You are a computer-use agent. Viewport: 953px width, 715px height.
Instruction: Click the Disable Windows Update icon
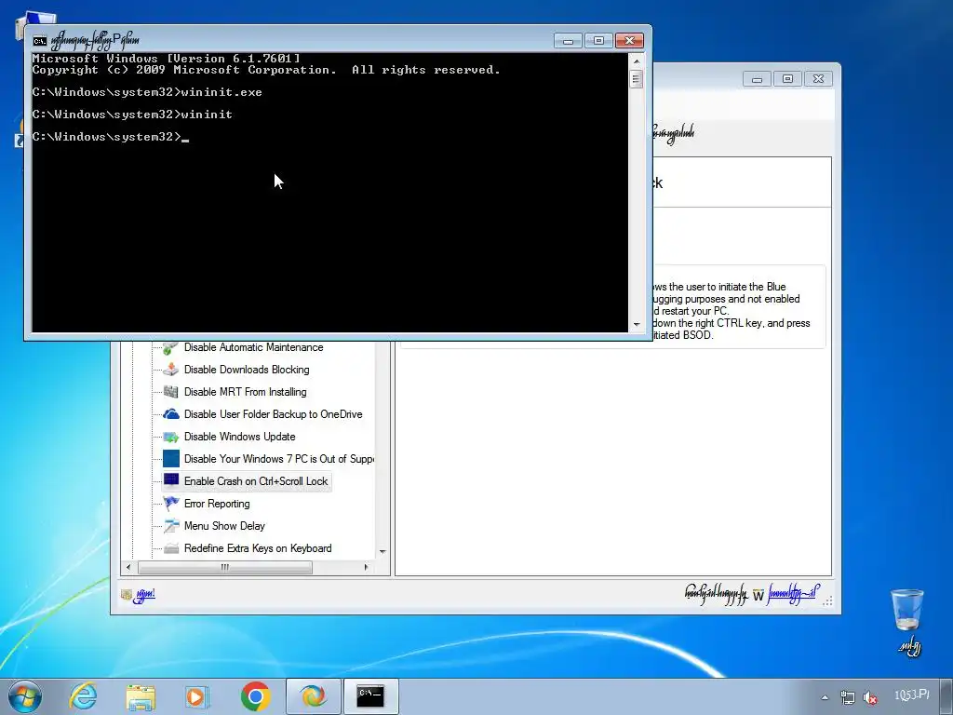pos(171,437)
